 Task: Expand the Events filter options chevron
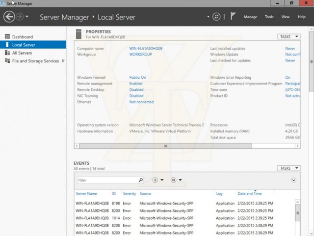pyautogui.click(x=293, y=180)
